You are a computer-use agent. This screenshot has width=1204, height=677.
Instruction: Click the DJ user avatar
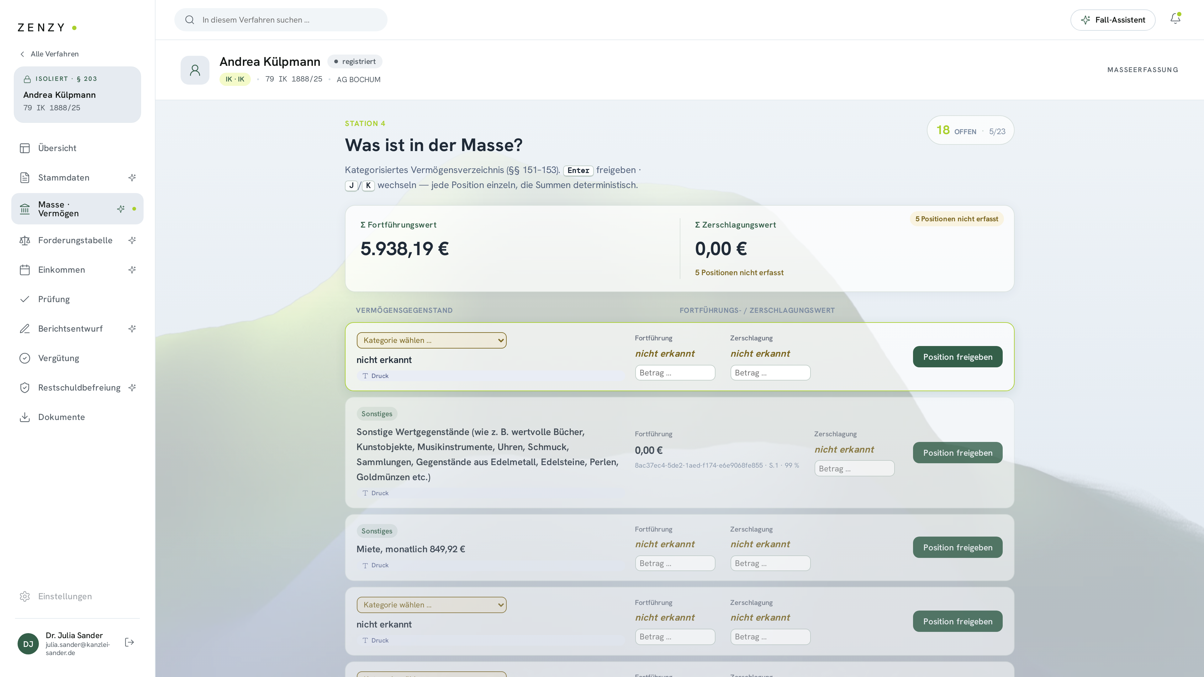click(28, 644)
